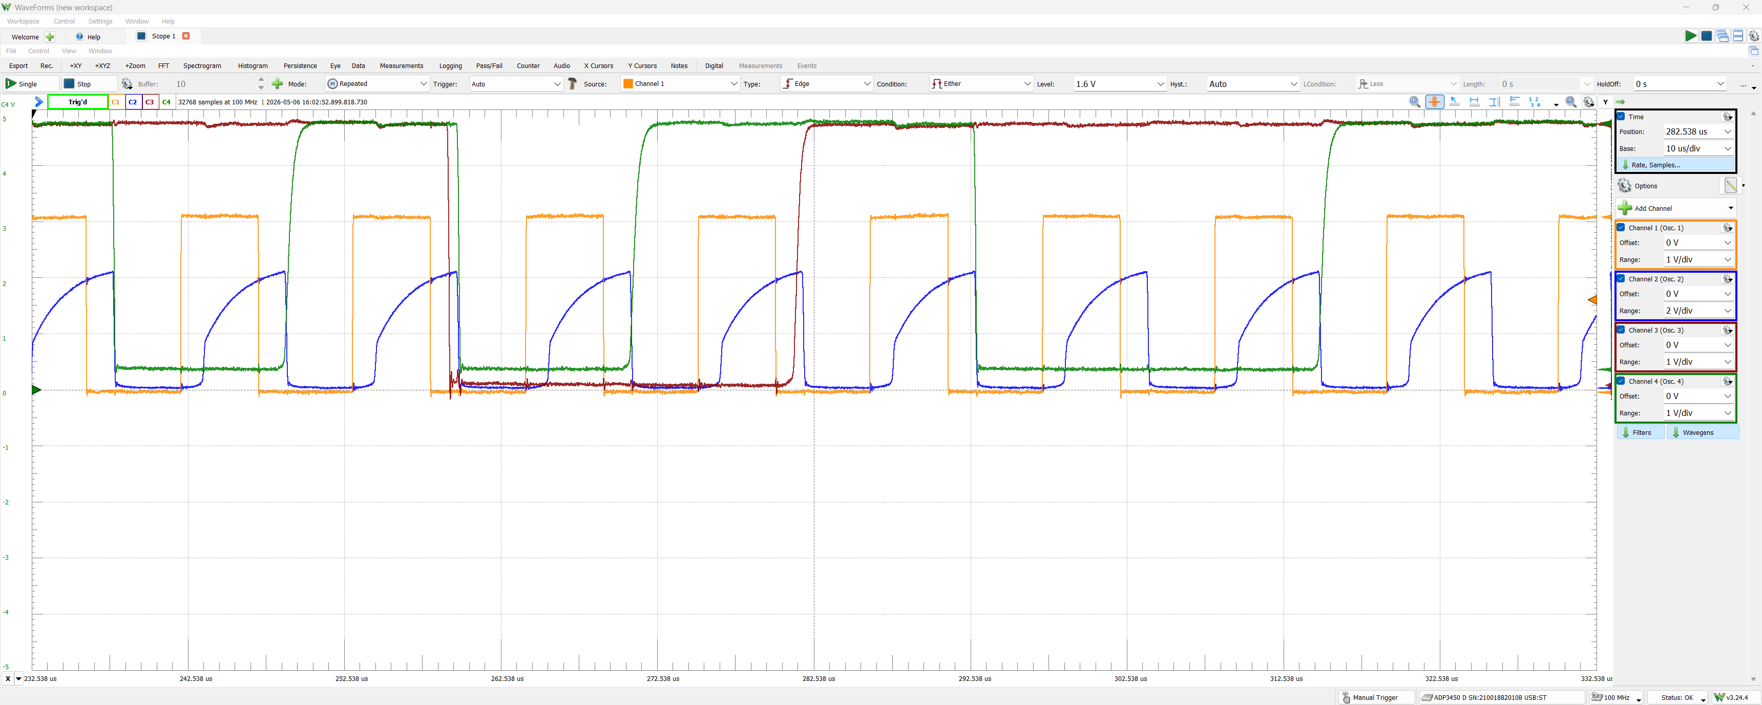The height and width of the screenshot is (705, 1762).
Task: Click the Single acquisition button
Action: [30, 84]
